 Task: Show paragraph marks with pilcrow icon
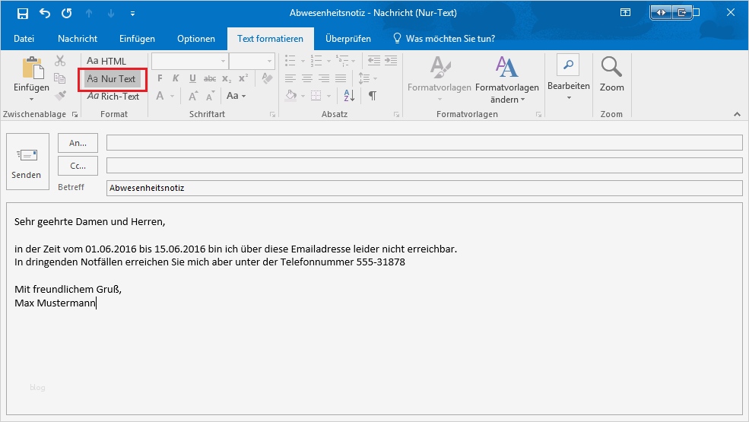point(372,96)
